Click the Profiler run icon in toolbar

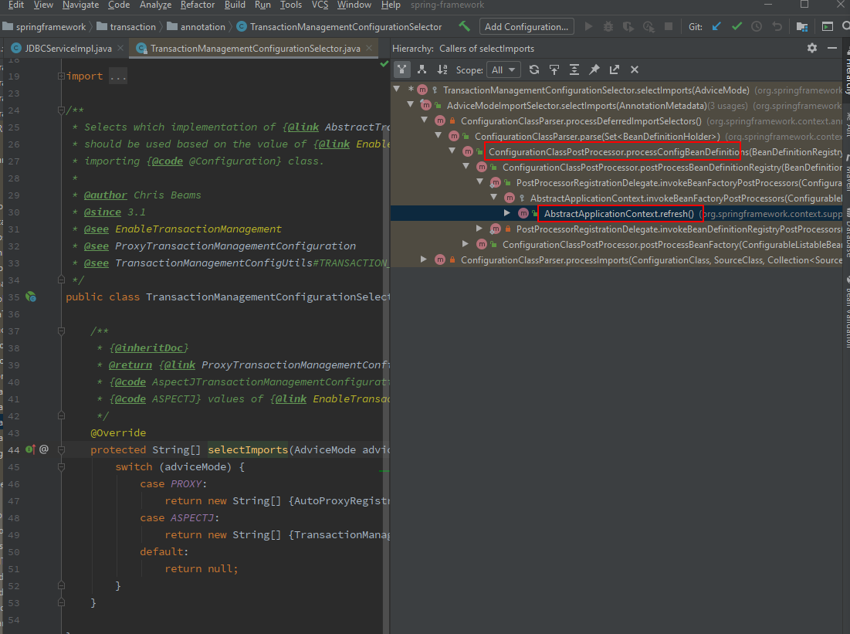(x=649, y=26)
